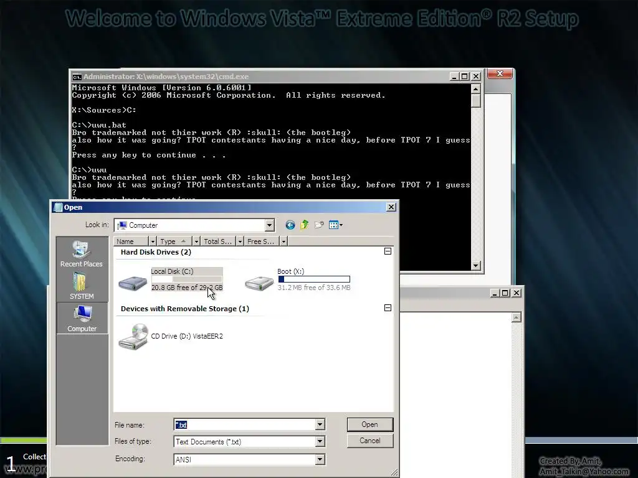This screenshot has height=478, width=638.
Task: Close the Open dialog
Action: (x=391, y=207)
